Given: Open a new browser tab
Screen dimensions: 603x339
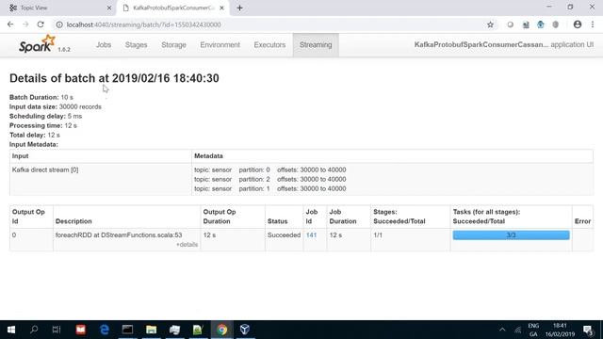Looking at the screenshot, I should [239, 8].
